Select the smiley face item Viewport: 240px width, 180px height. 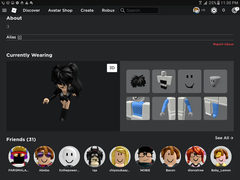pos(190,81)
